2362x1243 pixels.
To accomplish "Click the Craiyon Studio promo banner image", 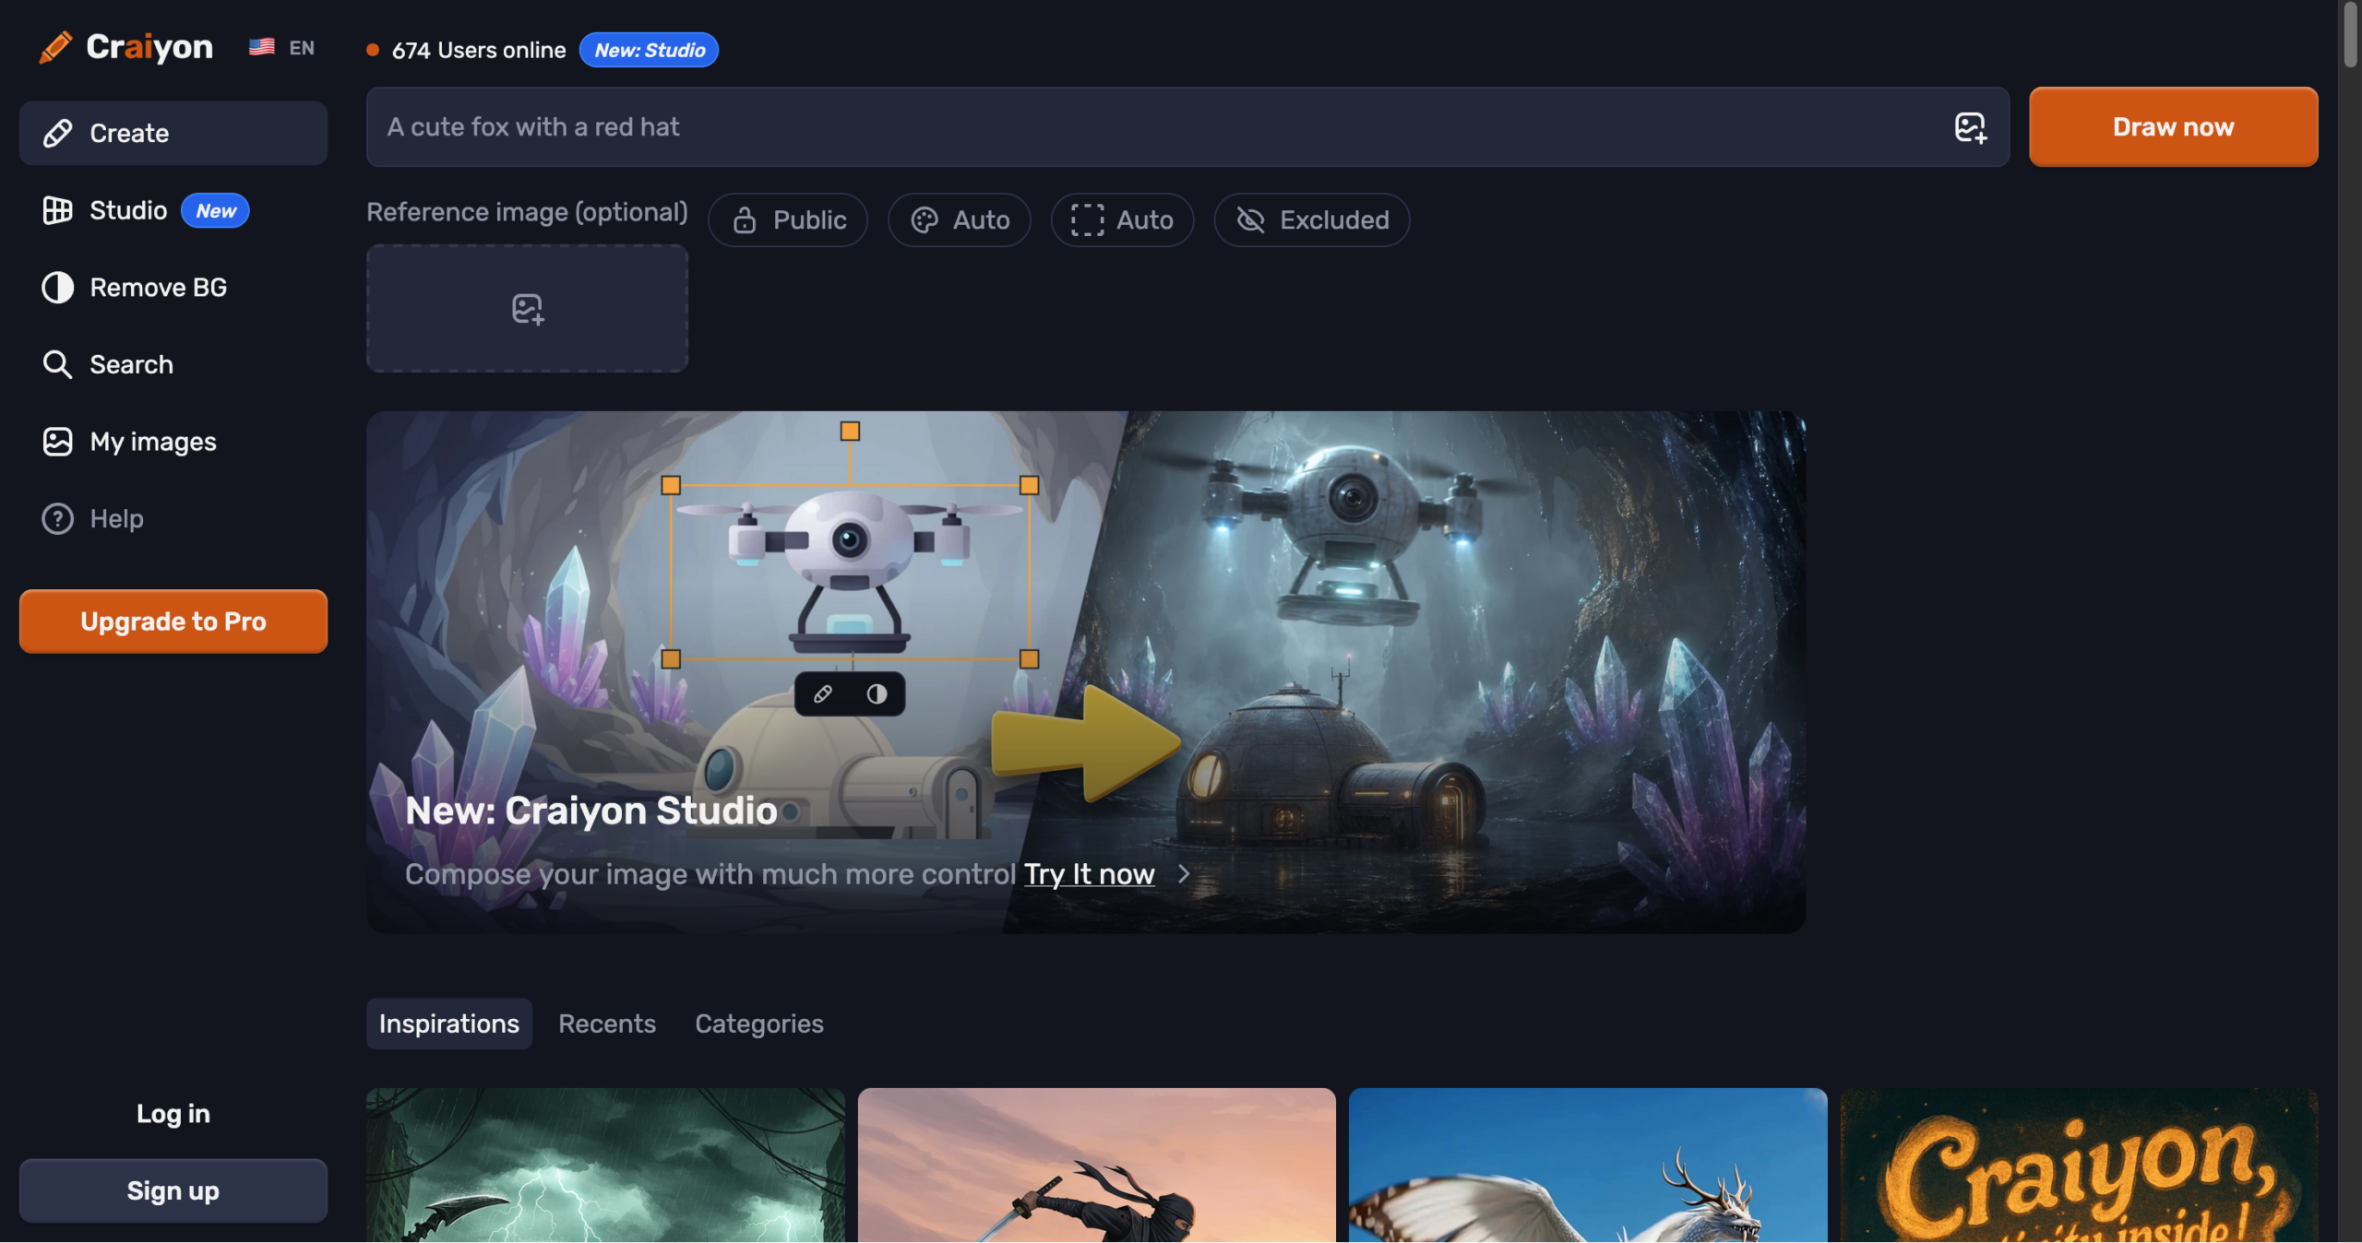I will point(1086,672).
